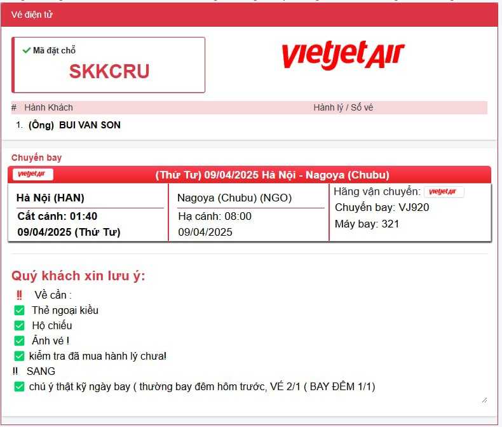
Task: Click the green checkmark beside Mã đặt chỗ
Action: click(x=26, y=50)
